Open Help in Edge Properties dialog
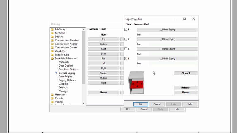 (190, 104)
